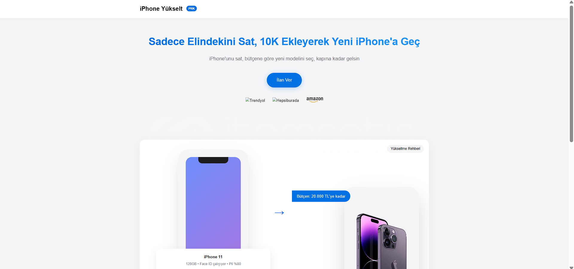The width and height of the screenshot is (574, 269).
Task: Open the Hepsiburada logo image
Action: click(286, 100)
